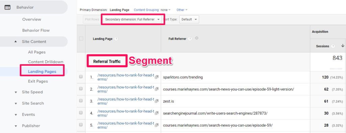Image resolution: width=346 pixels, height=133 pixels.
Task: Select the Landing Pages report
Action: point(42,72)
